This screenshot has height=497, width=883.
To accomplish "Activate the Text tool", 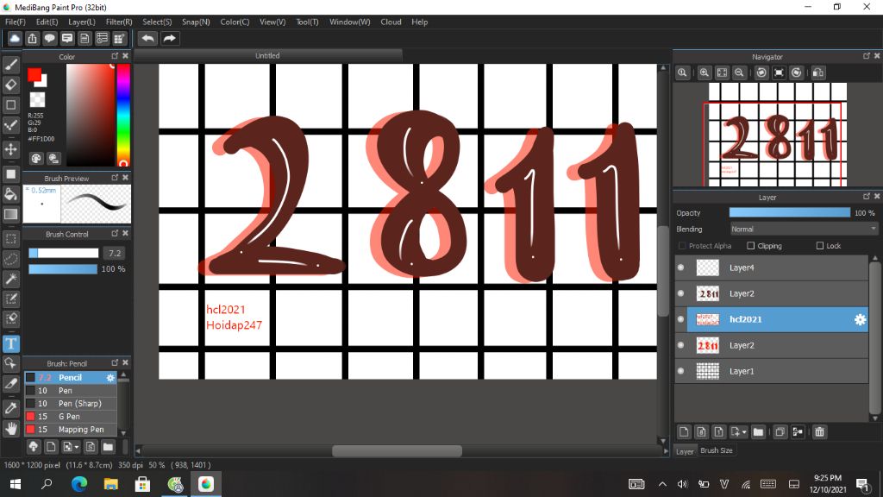I will pos(10,343).
